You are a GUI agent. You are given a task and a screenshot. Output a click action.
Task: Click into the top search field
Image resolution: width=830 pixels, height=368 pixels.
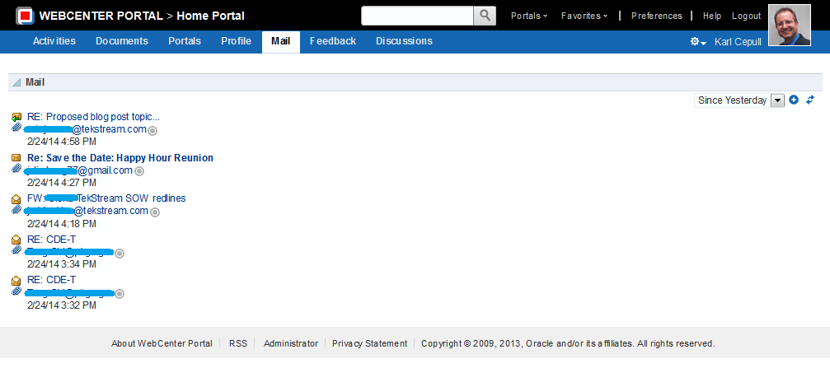tap(417, 16)
